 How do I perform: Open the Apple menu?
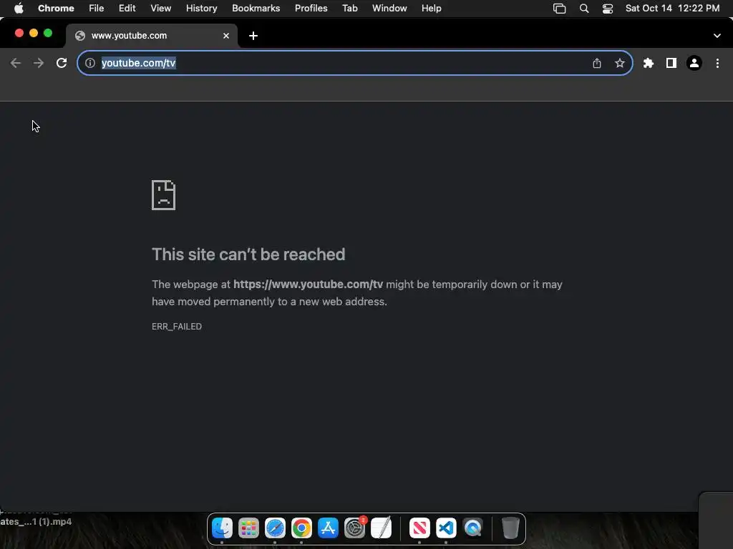(x=19, y=9)
